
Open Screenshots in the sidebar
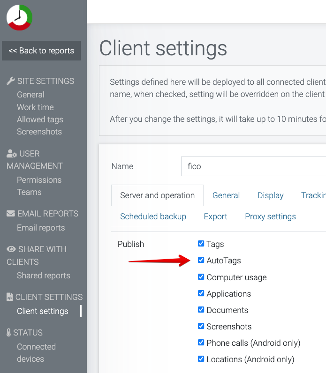(39, 132)
